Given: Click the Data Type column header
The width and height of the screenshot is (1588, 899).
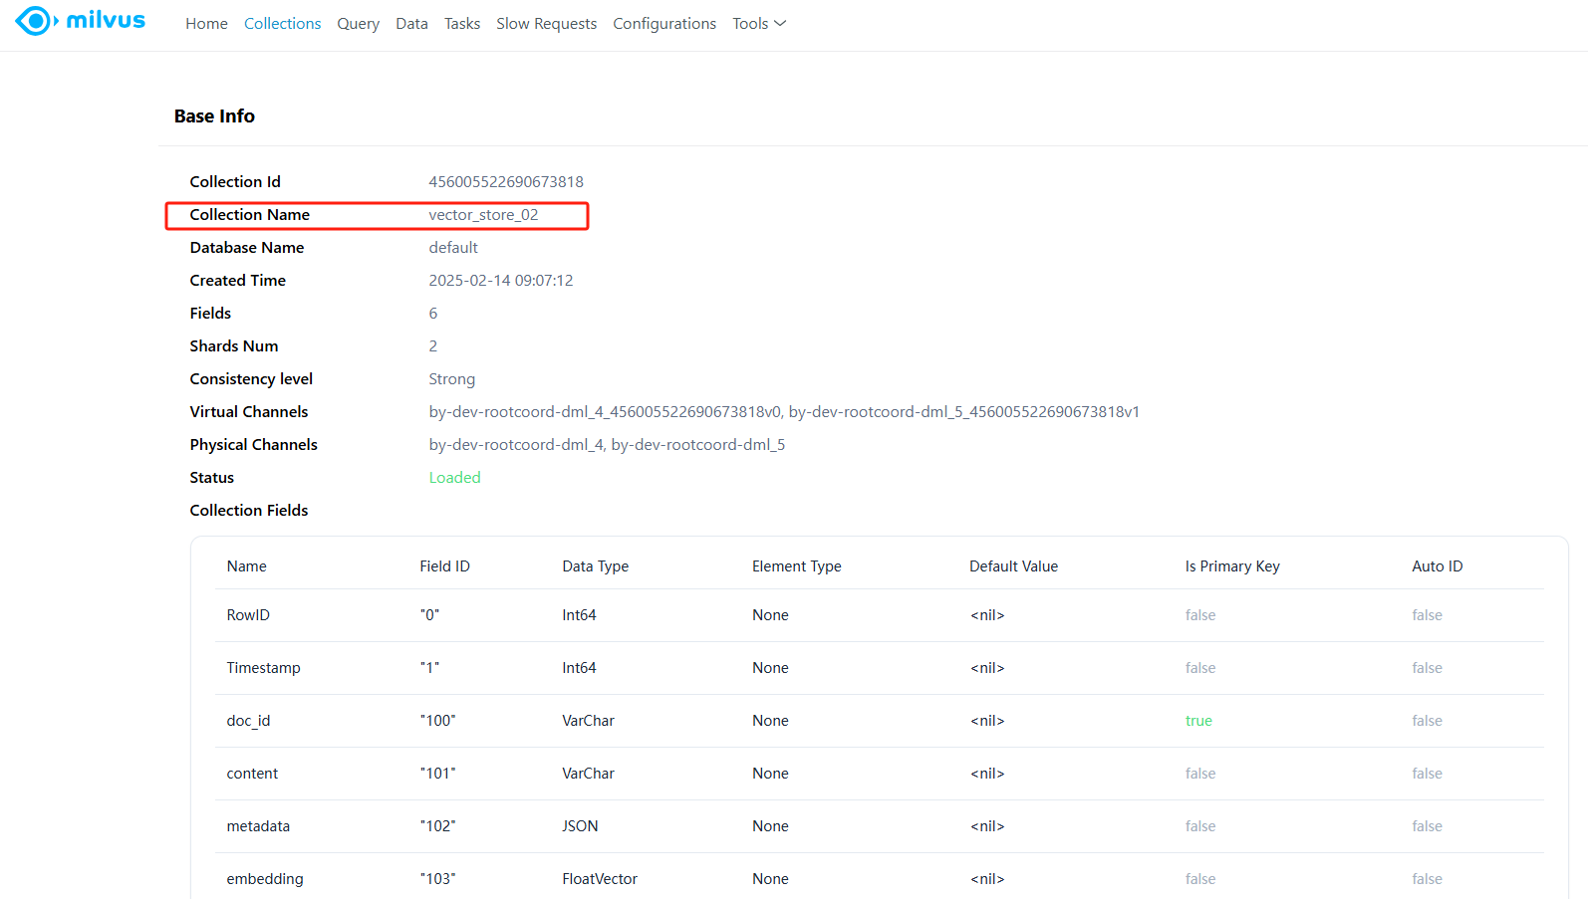Looking at the screenshot, I should [x=595, y=566].
